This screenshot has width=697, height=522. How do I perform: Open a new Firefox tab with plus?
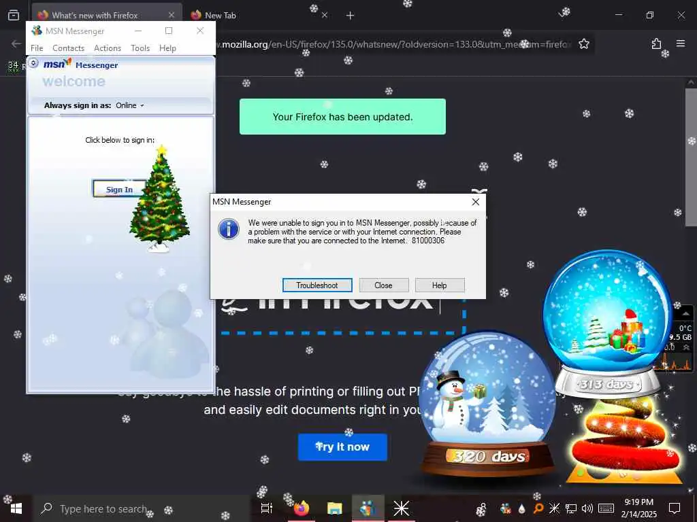[351, 16]
